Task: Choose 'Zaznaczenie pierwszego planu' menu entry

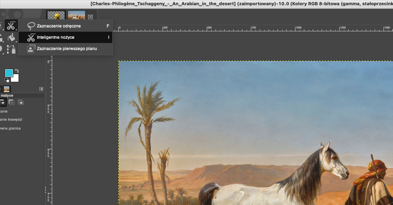Action: coord(66,49)
